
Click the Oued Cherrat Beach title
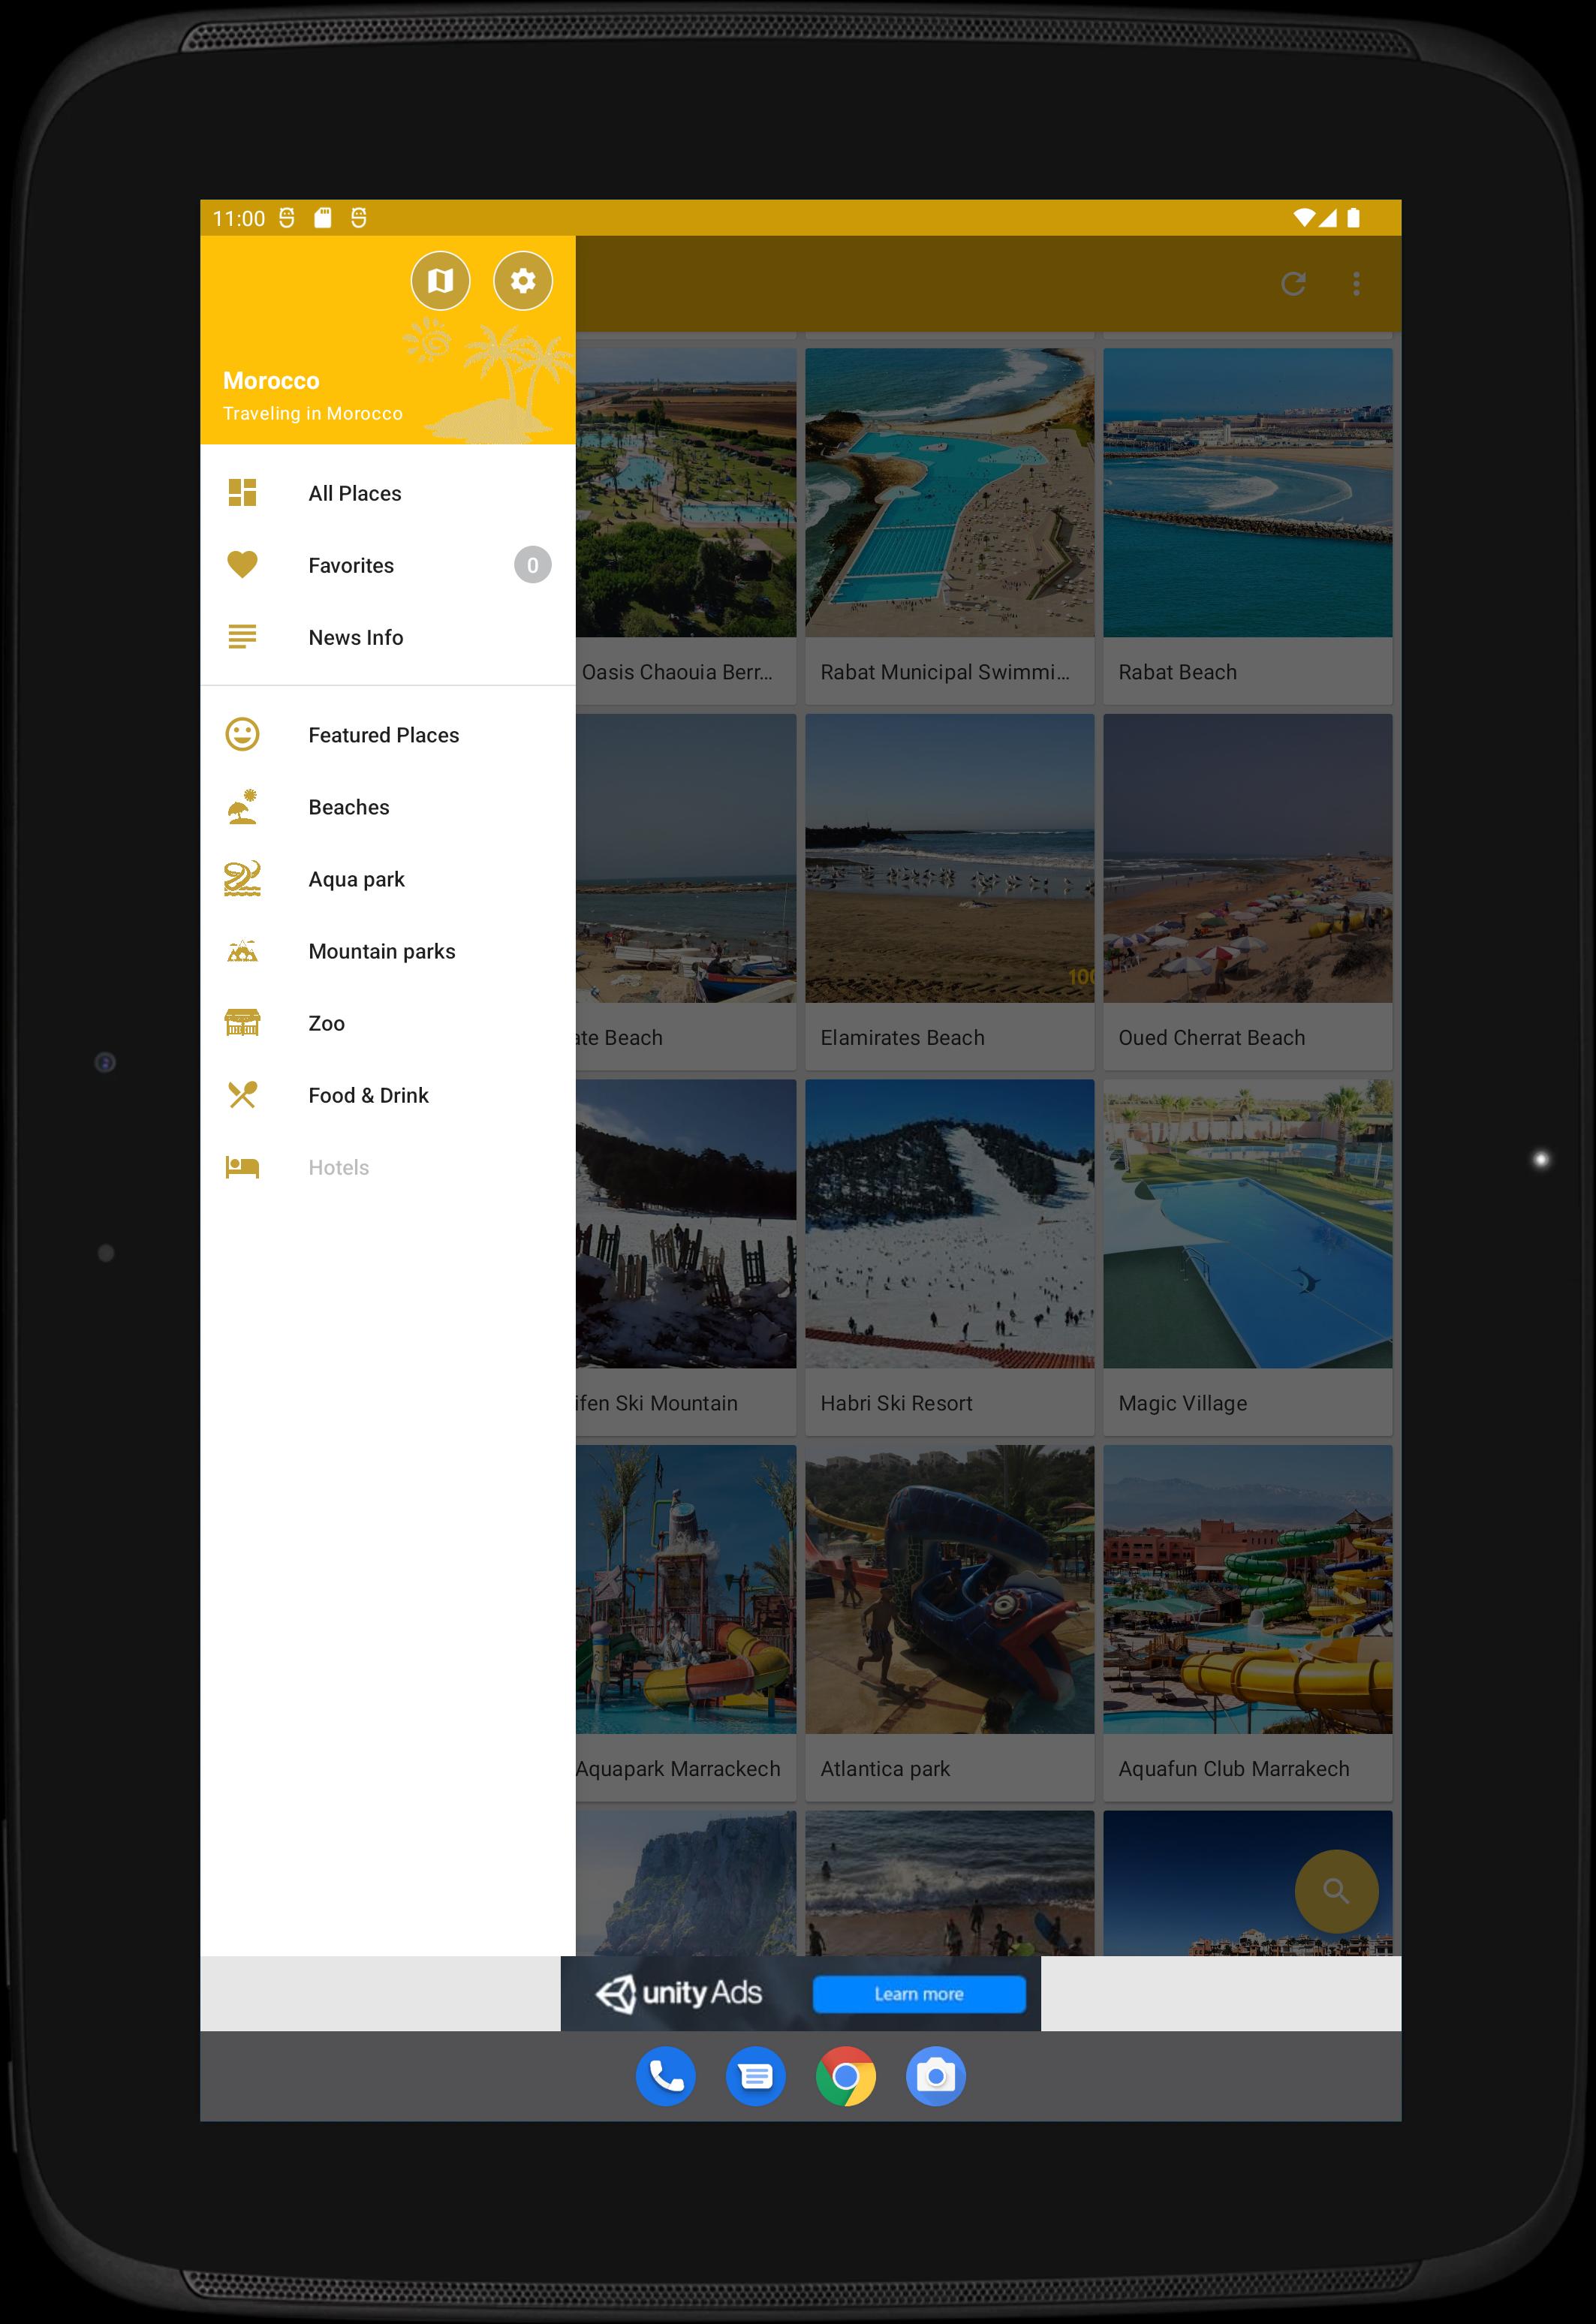(x=1211, y=1038)
